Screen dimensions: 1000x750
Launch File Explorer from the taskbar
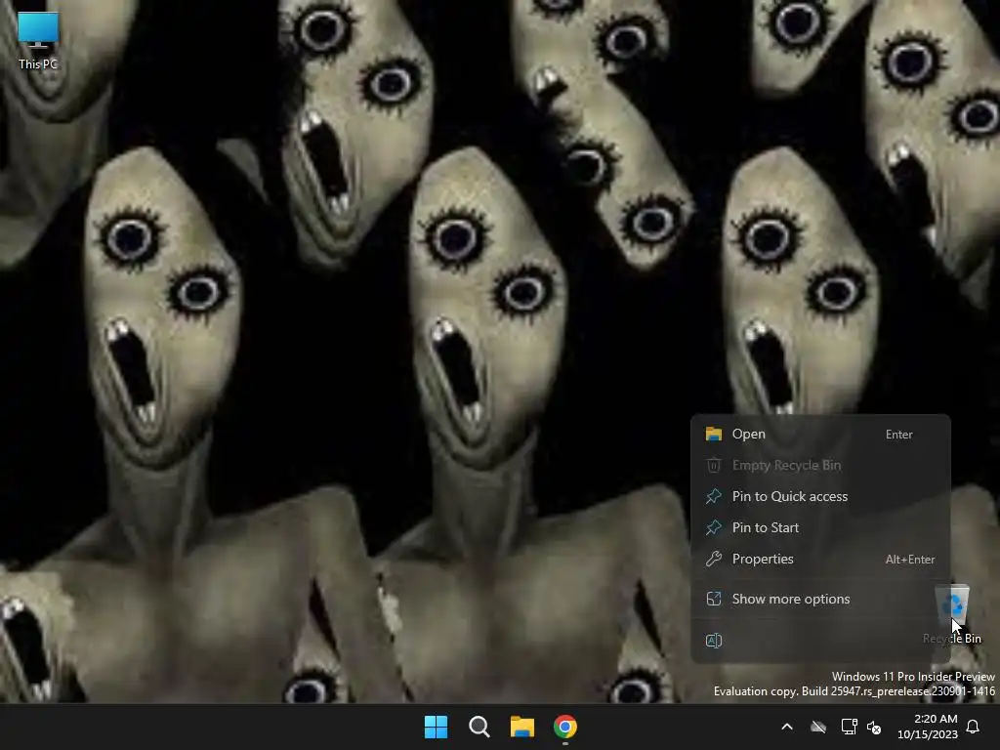522,727
